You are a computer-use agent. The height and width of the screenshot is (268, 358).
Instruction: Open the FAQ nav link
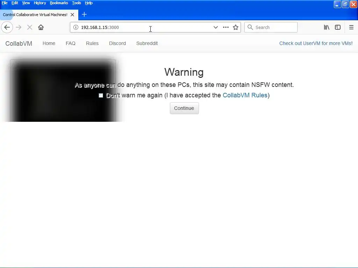pyautogui.click(x=71, y=43)
